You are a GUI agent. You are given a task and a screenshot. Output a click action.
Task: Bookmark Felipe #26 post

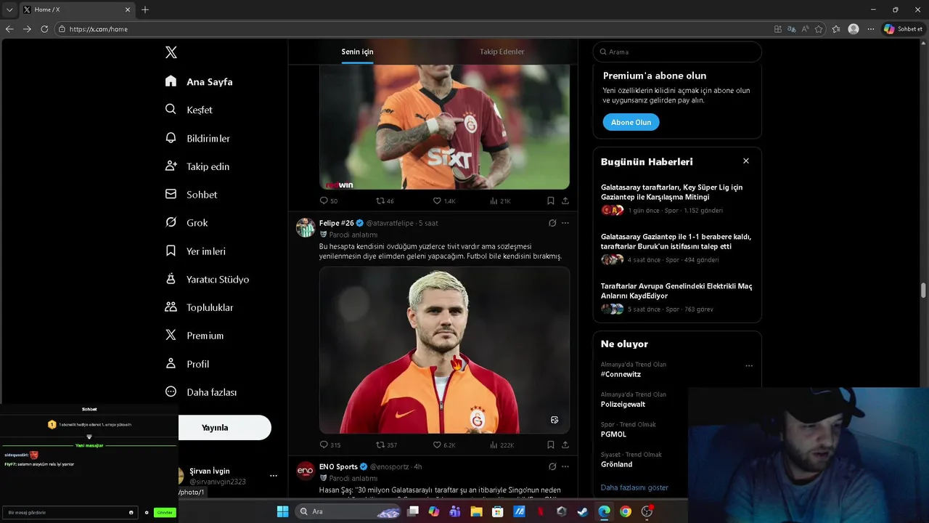(551, 445)
